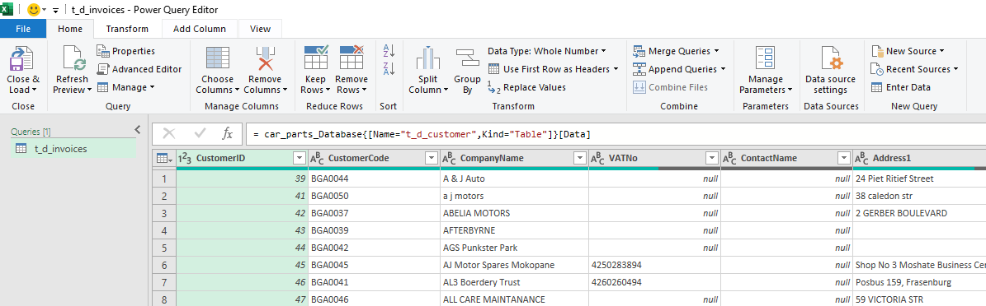Sort descending with Z-A icon
This screenshot has height=306, width=986.
[389, 68]
